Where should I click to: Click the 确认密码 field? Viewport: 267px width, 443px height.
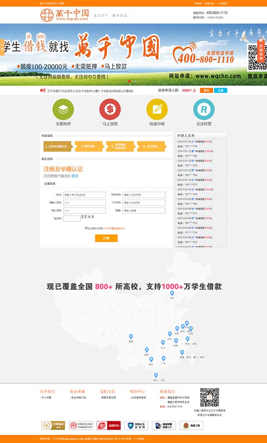(x=84, y=210)
